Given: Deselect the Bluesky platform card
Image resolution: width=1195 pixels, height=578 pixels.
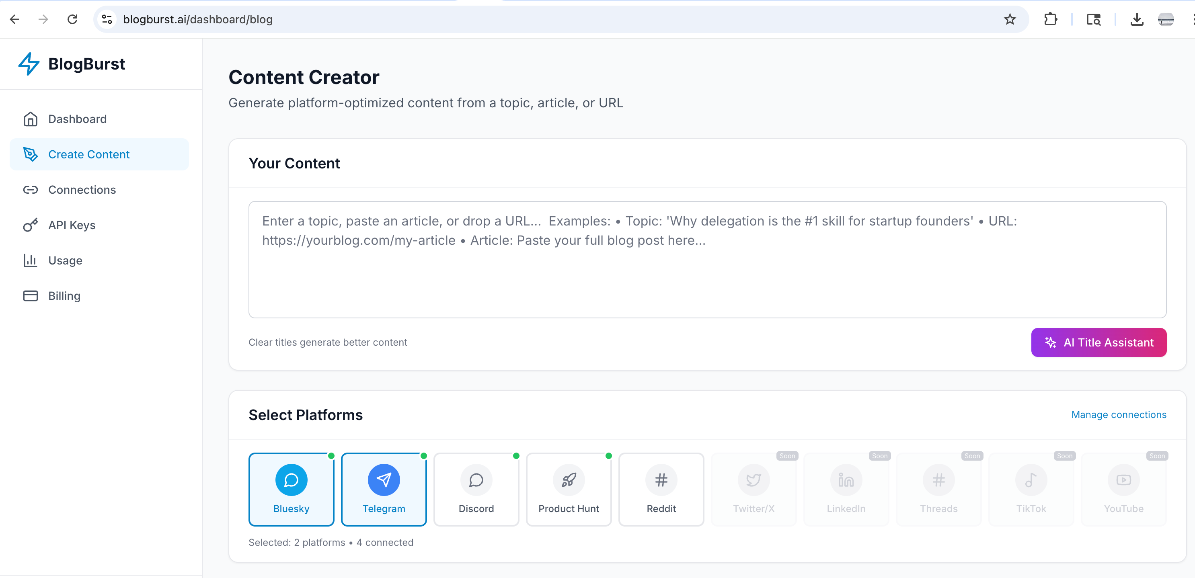Looking at the screenshot, I should [291, 489].
